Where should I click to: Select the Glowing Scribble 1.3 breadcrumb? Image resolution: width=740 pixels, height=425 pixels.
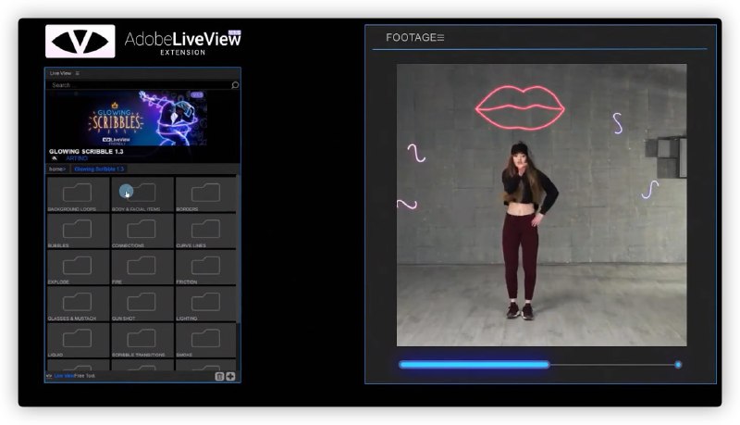[99, 169]
